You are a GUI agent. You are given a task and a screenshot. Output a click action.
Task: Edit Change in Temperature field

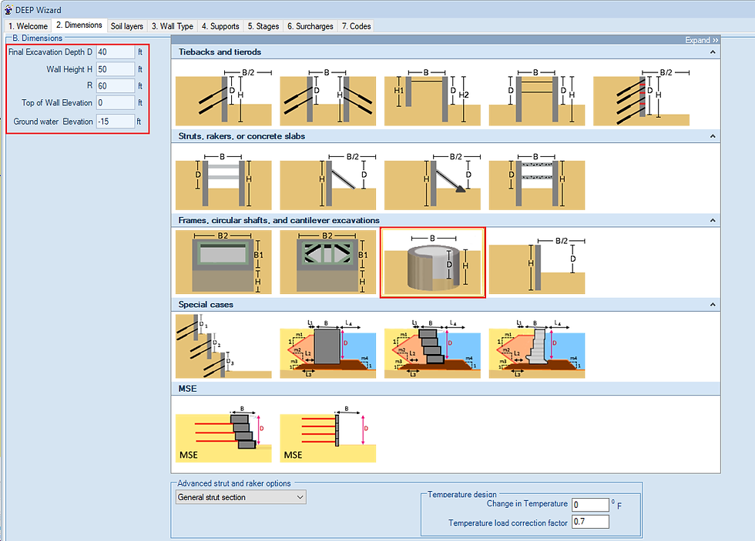[590, 505]
